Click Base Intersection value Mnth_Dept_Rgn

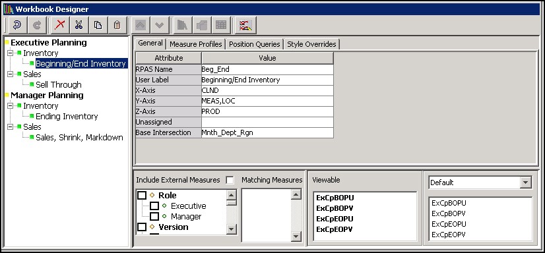point(267,132)
